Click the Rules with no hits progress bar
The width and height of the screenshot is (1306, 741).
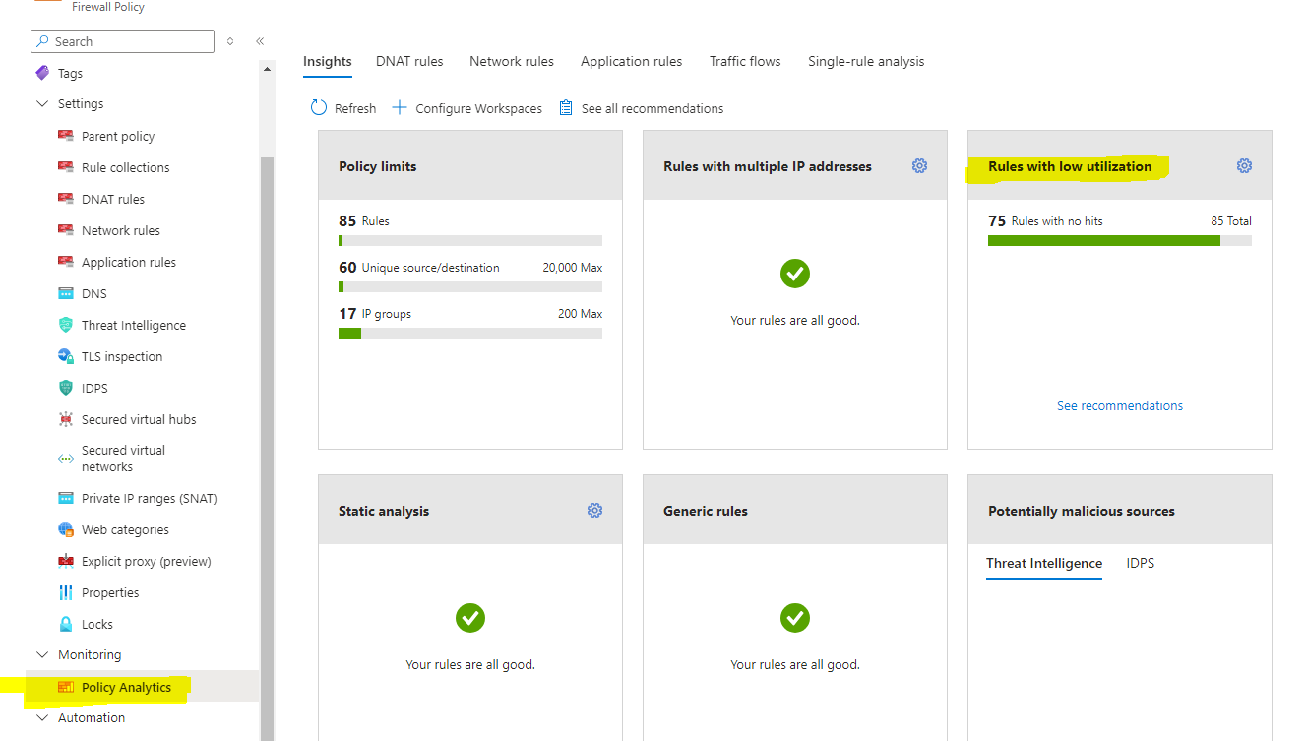tap(1120, 240)
